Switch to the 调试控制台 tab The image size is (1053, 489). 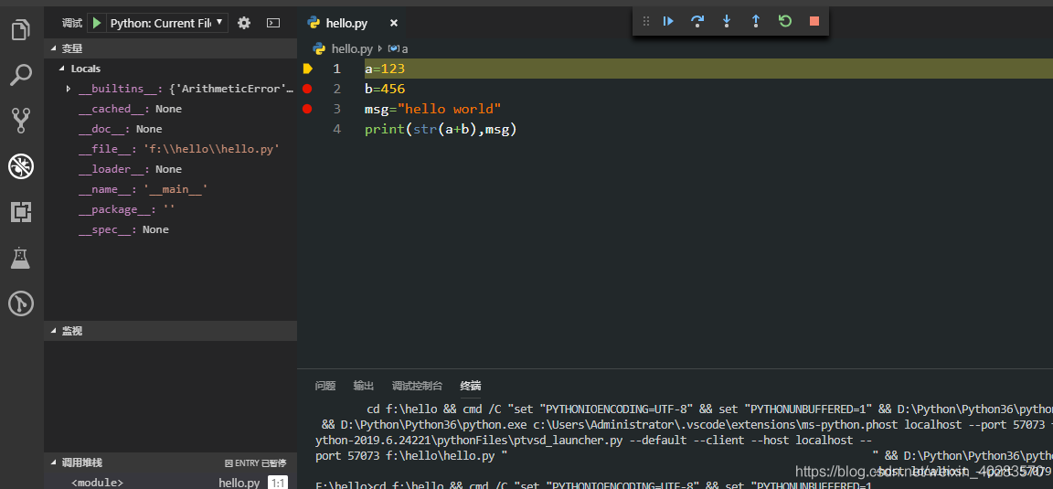click(x=417, y=386)
